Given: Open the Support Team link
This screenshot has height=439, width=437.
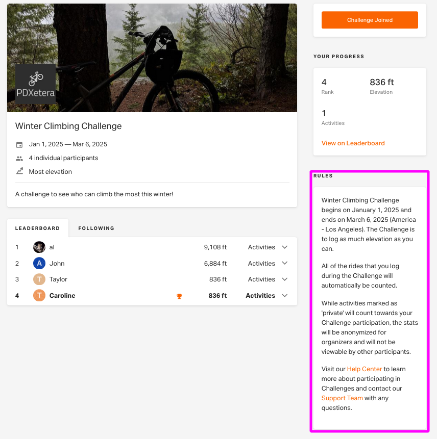Looking at the screenshot, I should pos(342,398).
